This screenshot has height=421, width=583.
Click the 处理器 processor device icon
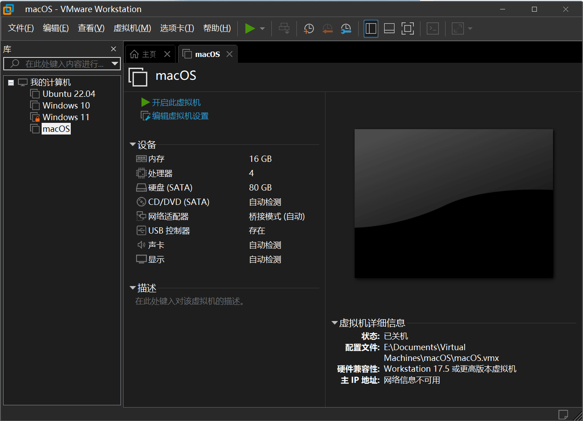141,173
